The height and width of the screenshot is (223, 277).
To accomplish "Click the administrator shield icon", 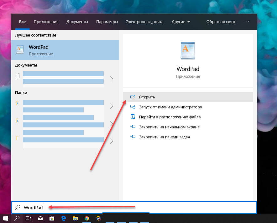I will coord(133,107).
